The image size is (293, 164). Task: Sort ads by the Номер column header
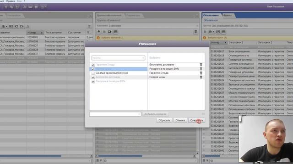(219, 42)
